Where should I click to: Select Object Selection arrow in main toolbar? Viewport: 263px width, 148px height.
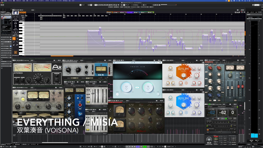96,5
